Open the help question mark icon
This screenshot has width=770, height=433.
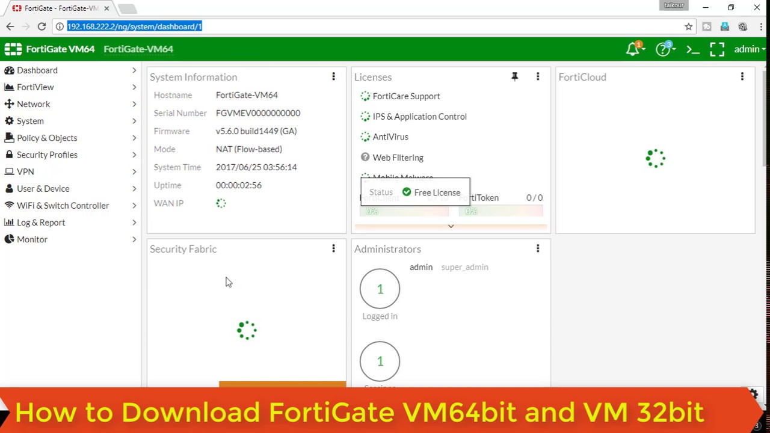point(664,49)
